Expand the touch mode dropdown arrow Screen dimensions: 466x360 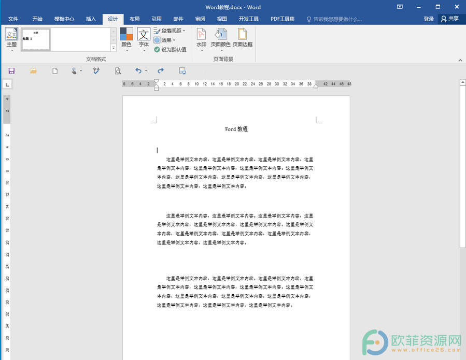81,70
